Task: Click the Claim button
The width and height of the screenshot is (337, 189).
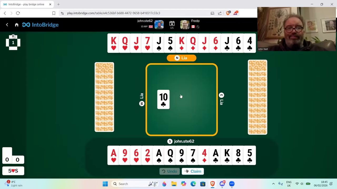Action: pyautogui.click(x=193, y=171)
